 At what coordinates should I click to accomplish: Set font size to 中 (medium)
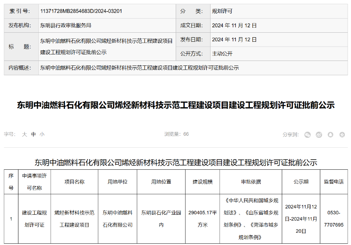(33, 134)
